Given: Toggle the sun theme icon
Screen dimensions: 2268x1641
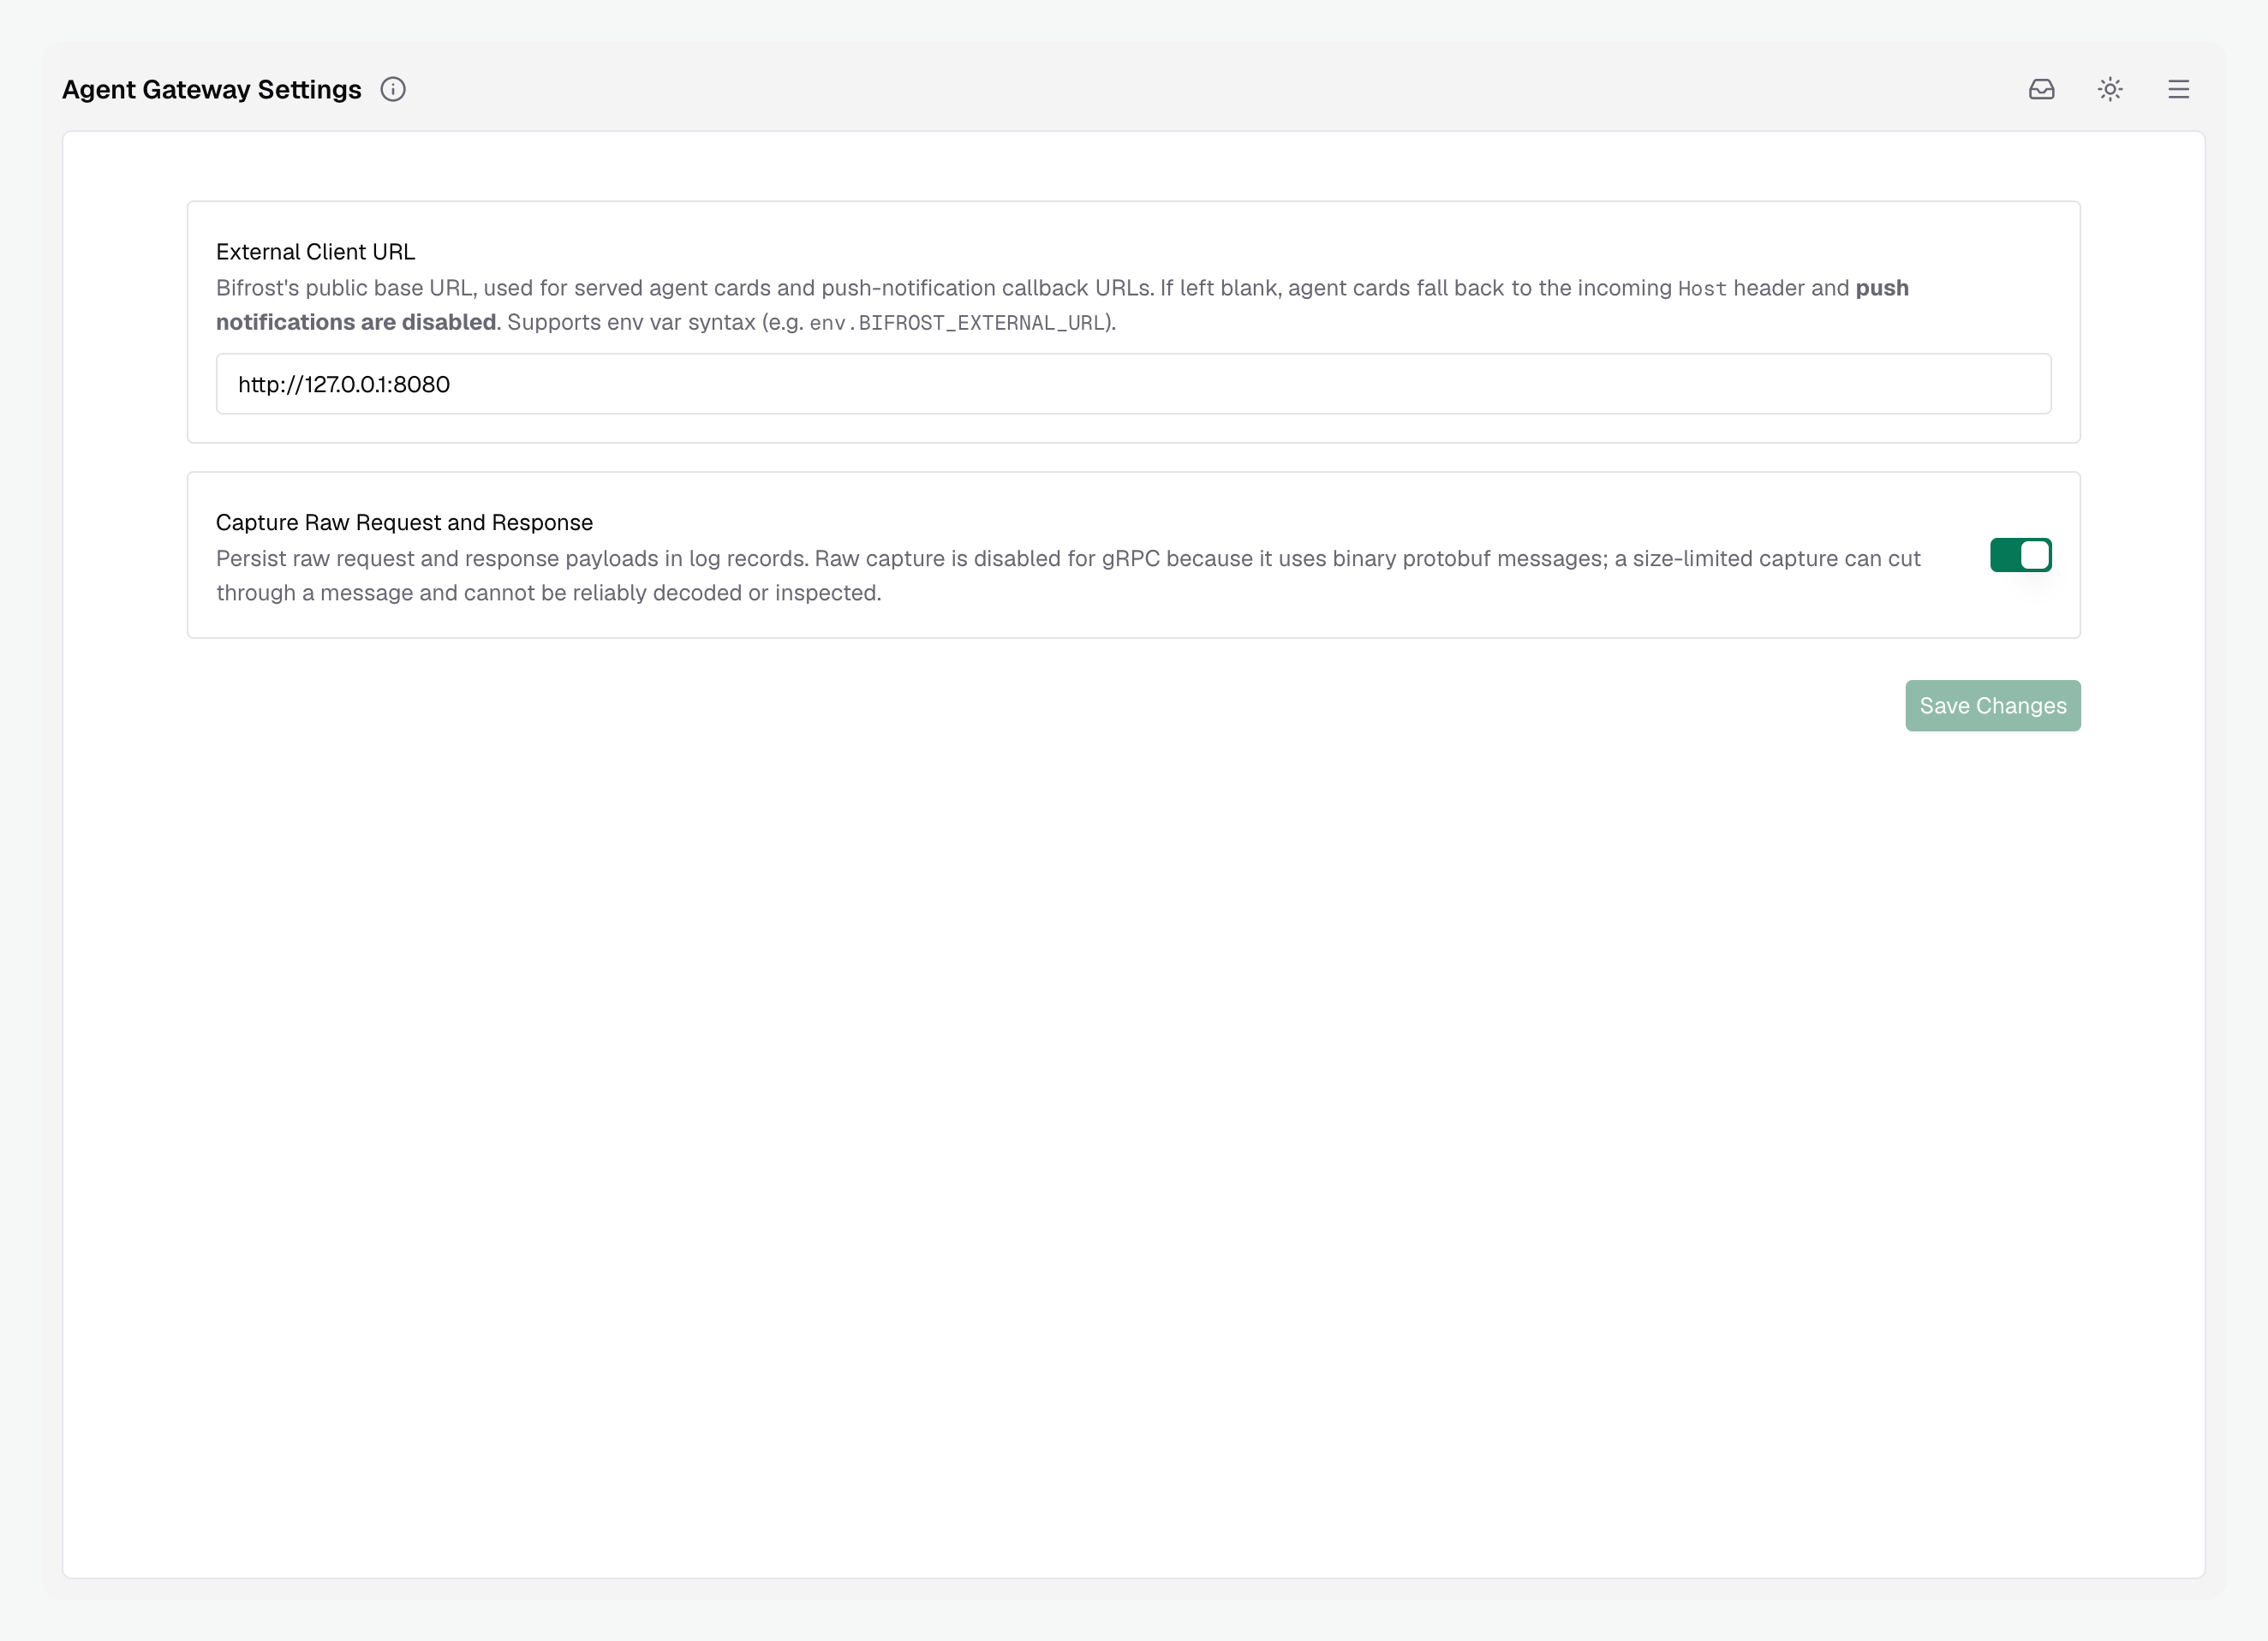Looking at the screenshot, I should (x=2110, y=89).
